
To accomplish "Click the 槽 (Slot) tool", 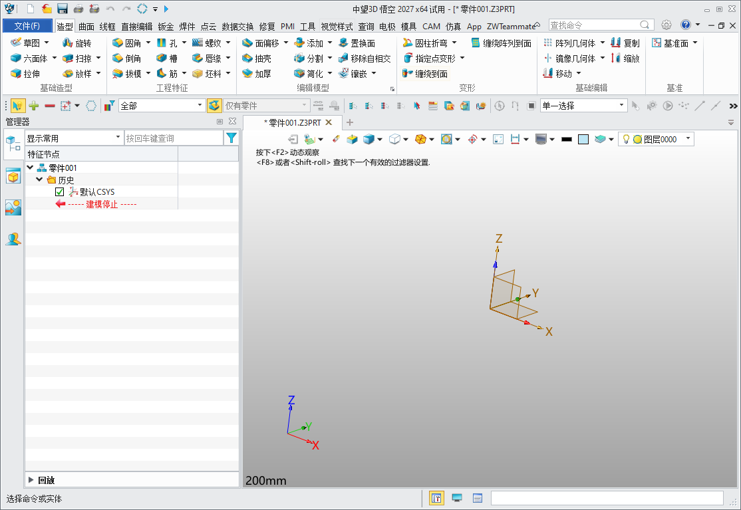I will (168, 59).
